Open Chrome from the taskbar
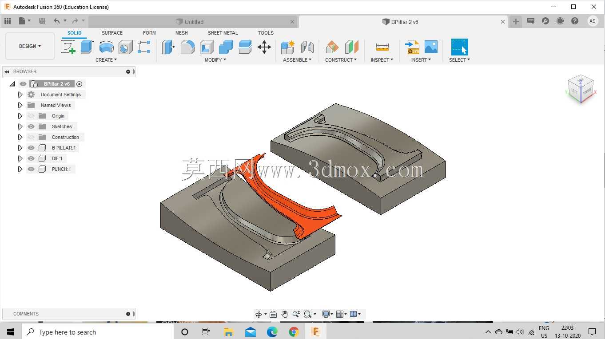The height and width of the screenshot is (339, 605). [x=294, y=332]
